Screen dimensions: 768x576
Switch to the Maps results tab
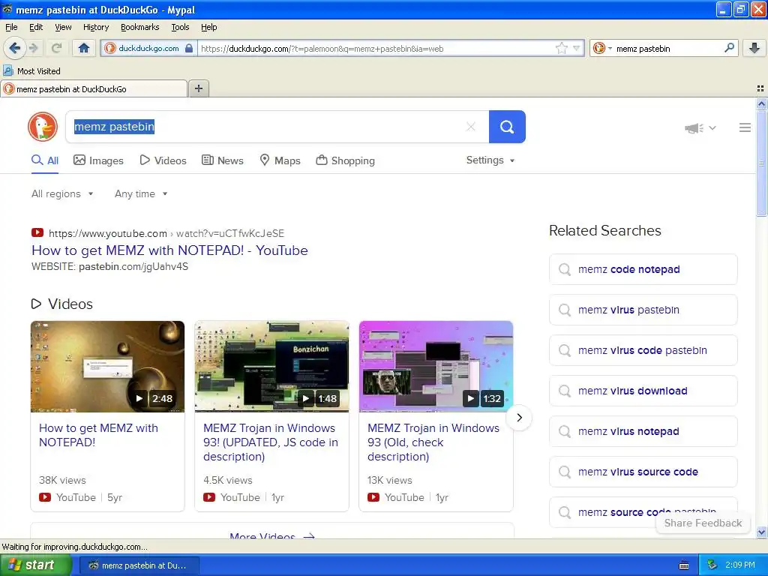(x=280, y=160)
